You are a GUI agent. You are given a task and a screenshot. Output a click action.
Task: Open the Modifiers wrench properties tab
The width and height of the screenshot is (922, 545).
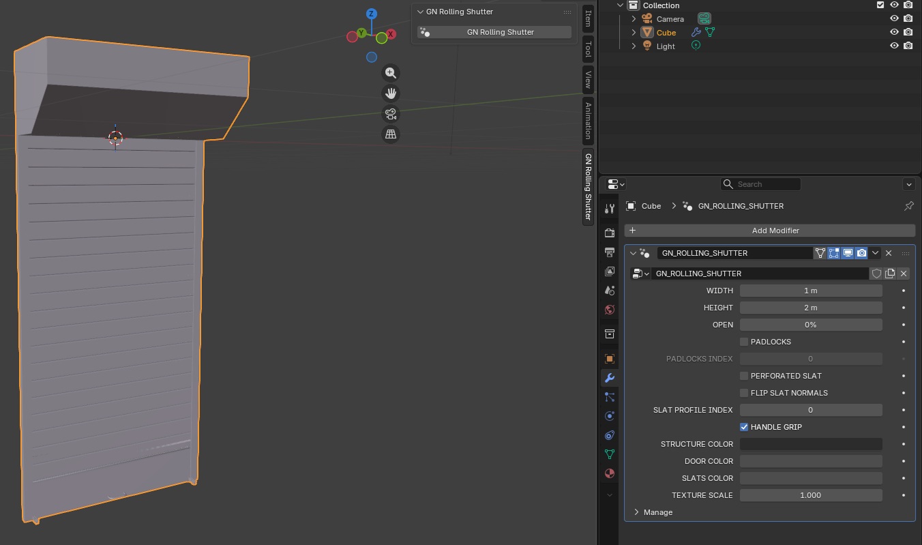(610, 378)
